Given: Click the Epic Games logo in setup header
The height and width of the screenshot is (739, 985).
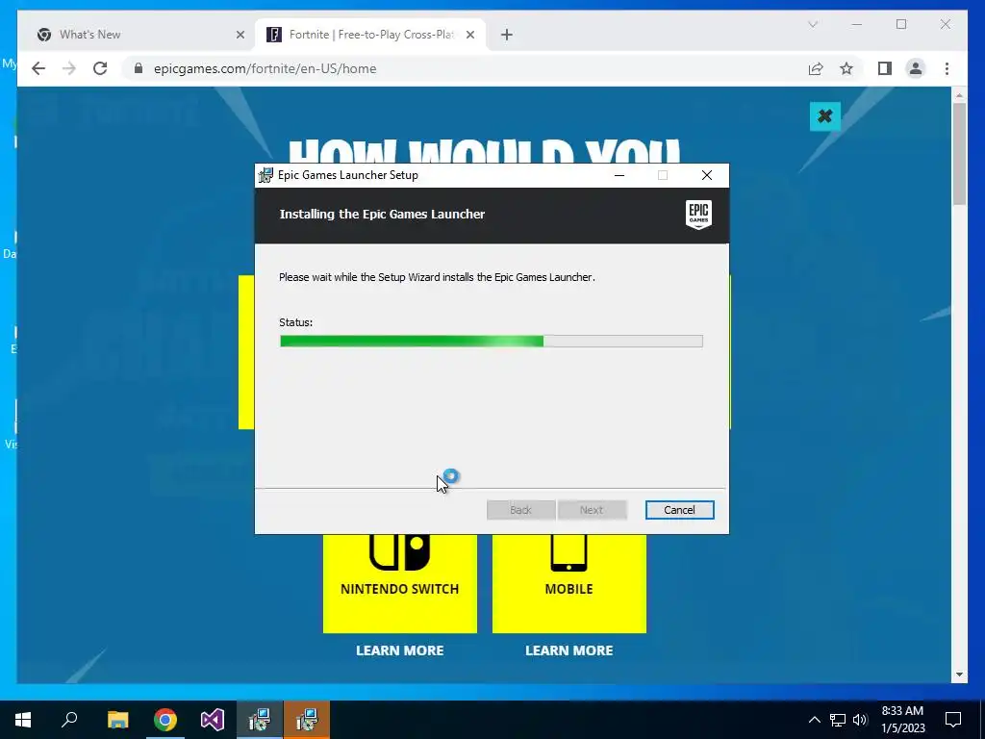Looking at the screenshot, I should pos(698,215).
